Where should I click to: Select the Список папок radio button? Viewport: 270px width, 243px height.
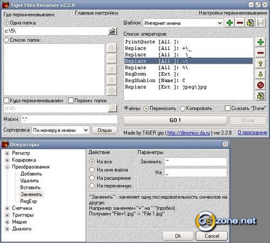coord(6,40)
